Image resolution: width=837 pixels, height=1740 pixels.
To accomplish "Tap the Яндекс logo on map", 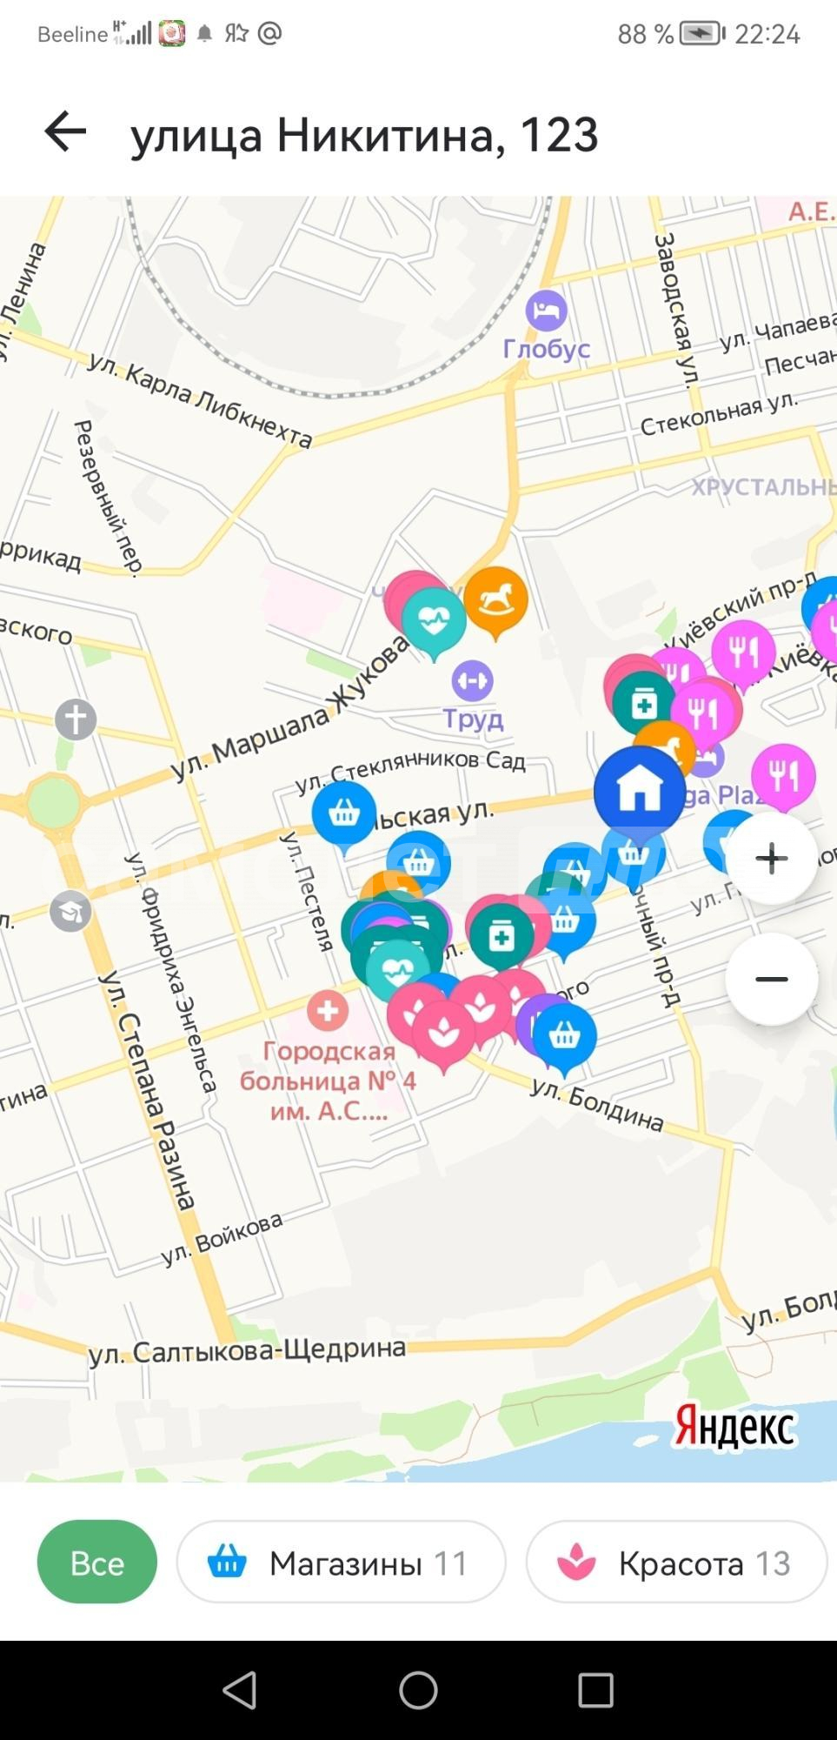I will [x=735, y=1428].
